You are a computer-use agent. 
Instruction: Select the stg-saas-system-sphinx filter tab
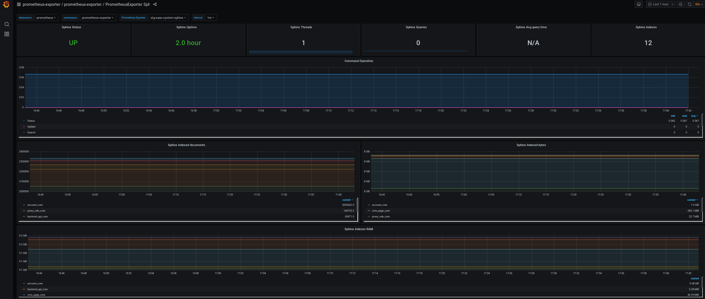(x=169, y=18)
